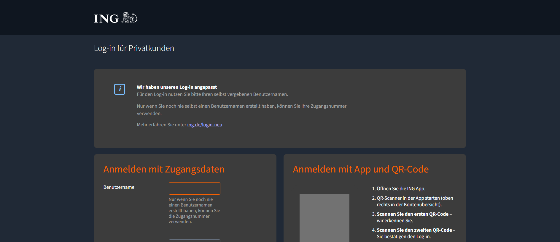560x242 pixels.
Task: Click the heading 'Log-in für Privatkunden'
Action: tap(134, 48)
